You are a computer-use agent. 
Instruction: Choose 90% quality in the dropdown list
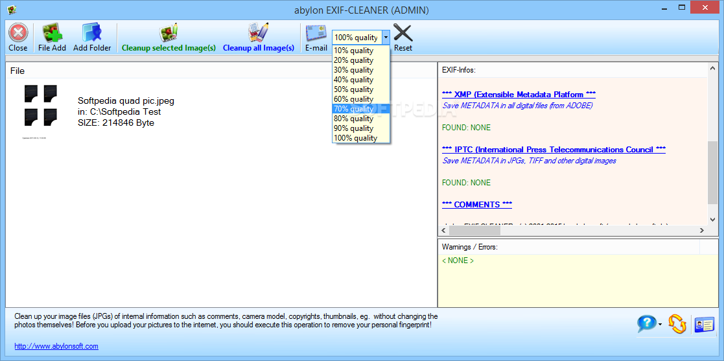(x=361, y=128)
